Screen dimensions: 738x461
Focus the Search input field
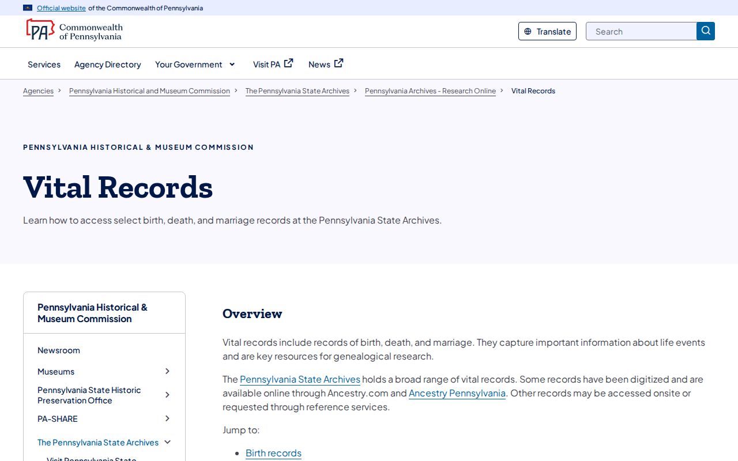(641, 31)
